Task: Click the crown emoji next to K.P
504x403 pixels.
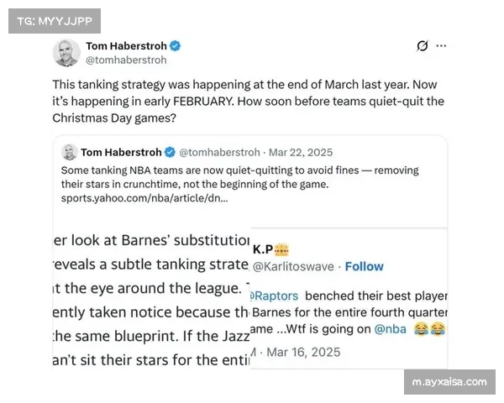Action: [282, 249]
